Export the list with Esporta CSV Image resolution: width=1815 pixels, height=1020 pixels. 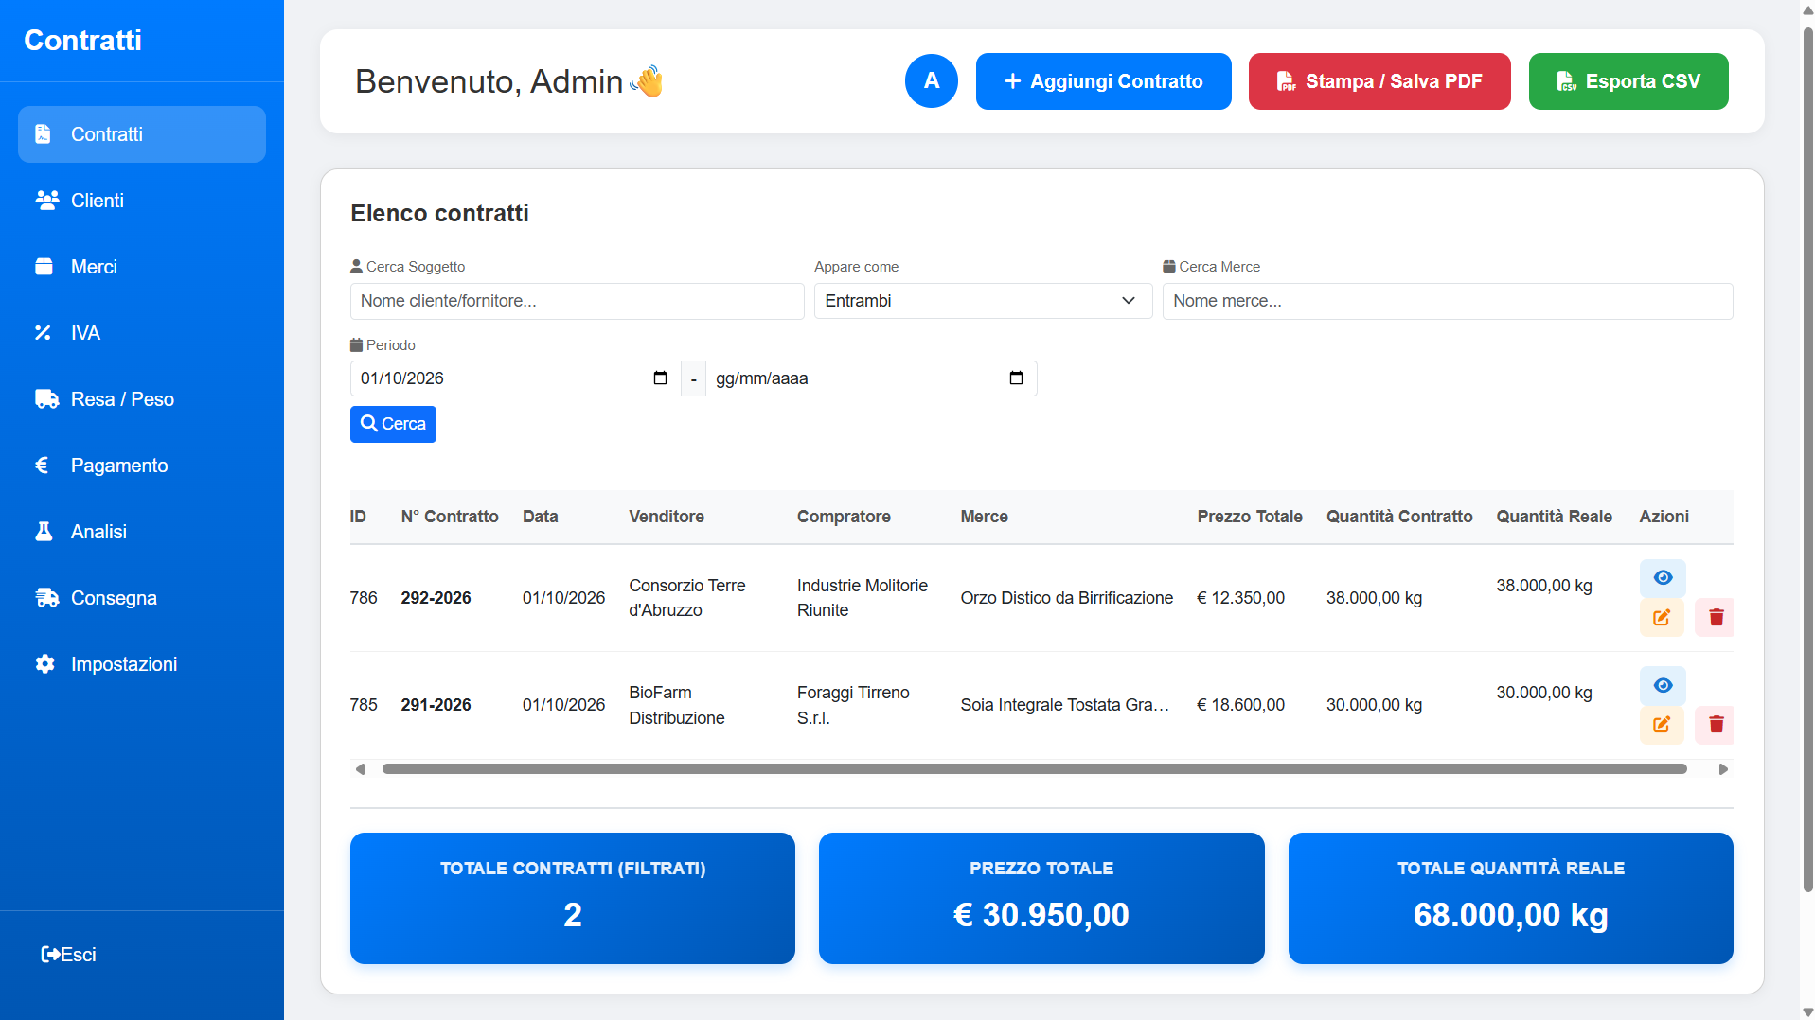click(x=1628, y=81)
